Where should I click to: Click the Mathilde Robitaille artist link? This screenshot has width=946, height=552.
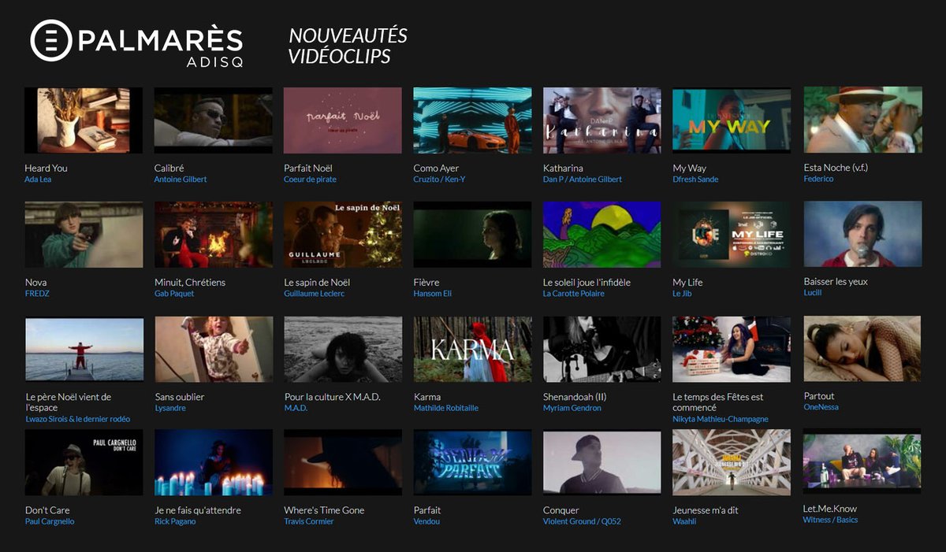coord(446,408)
